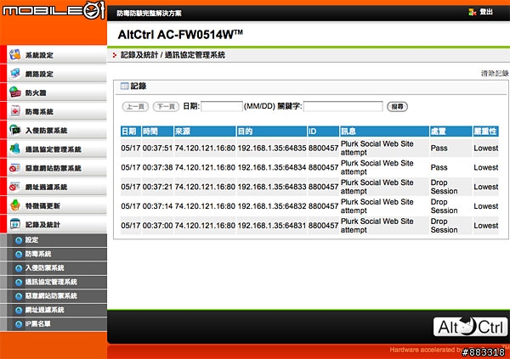
Task: Click the ID column header
Action: [323, 132]
